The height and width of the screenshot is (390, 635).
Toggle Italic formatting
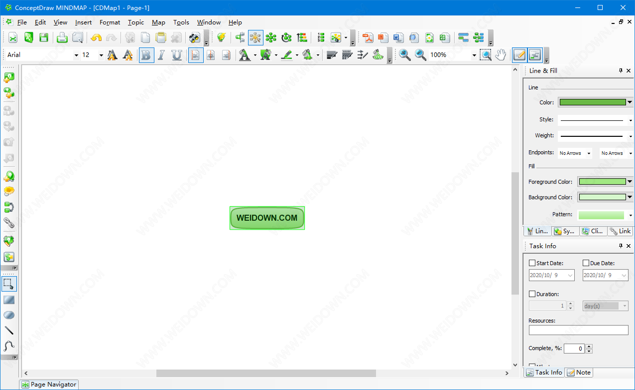pyautogui.click(x=161, y=55)
